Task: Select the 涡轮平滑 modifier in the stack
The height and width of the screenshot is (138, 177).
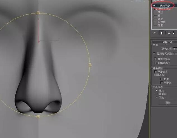Action: click(165, 6)
